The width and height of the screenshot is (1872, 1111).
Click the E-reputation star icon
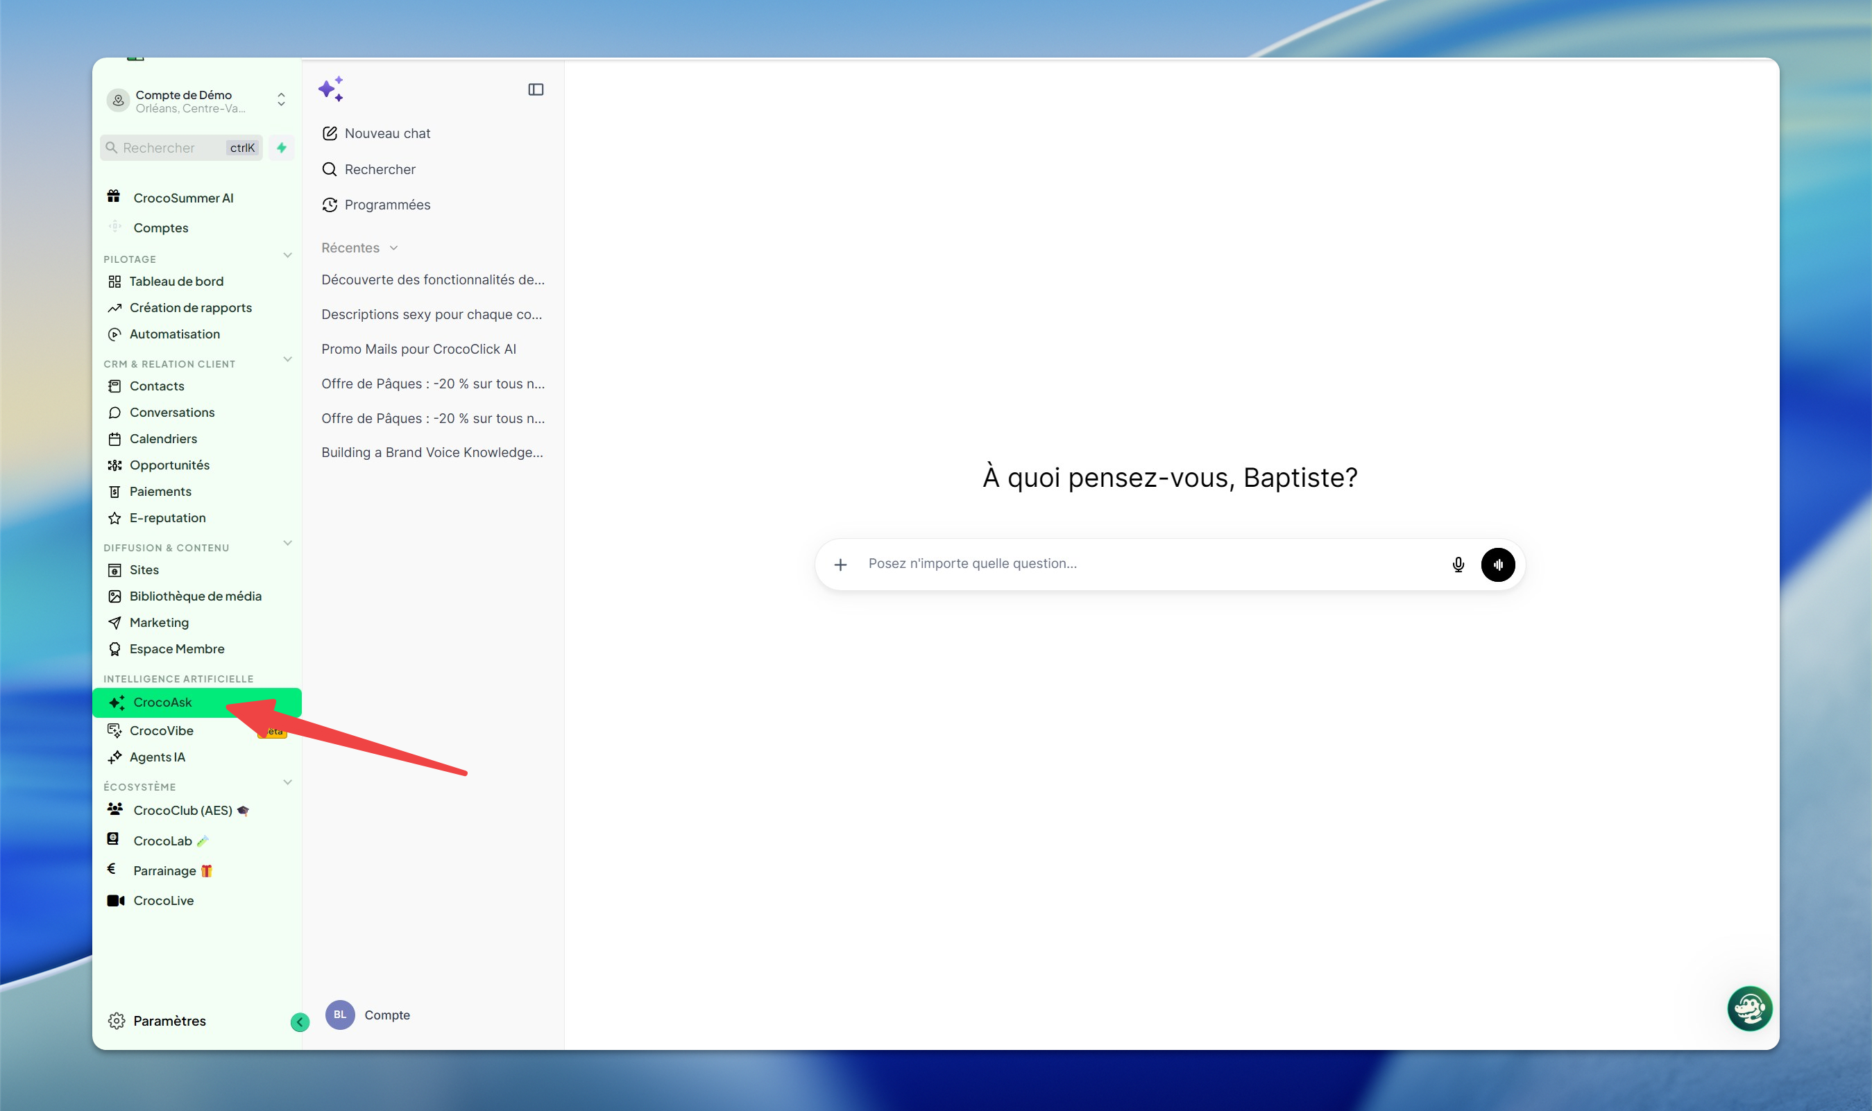[x=114, y=518]
